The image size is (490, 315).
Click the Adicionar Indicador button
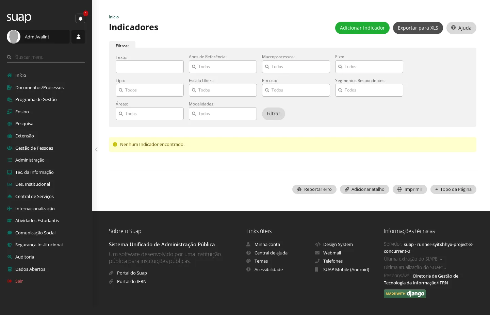click(362, 28)
